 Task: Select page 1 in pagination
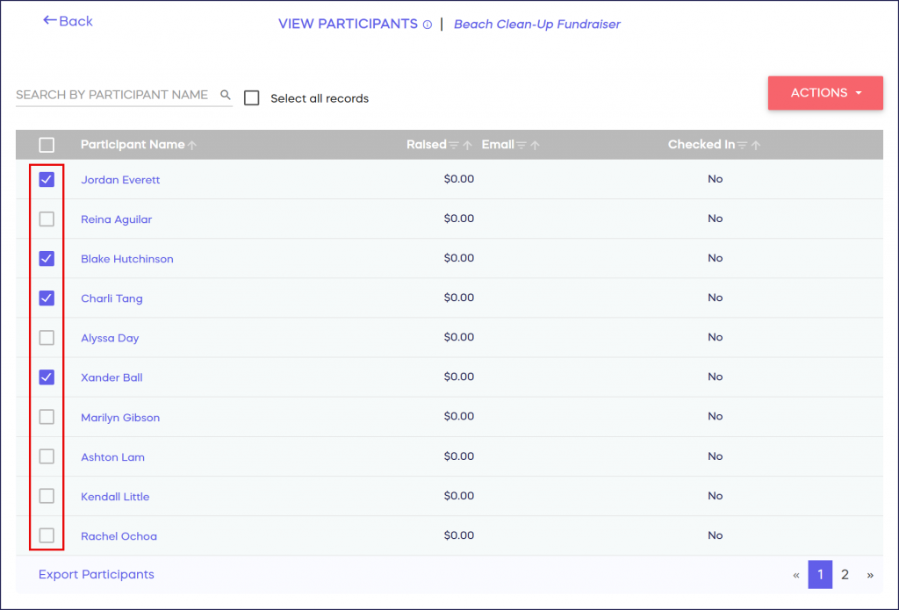[x=820, y=575]
